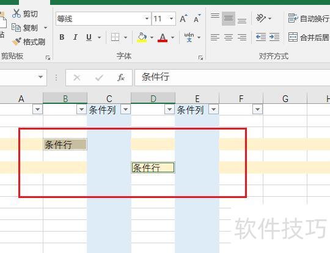This screenshot has height=253, width=330.
Task: Click the formula bar Enter checkmark
Action: 99,78
